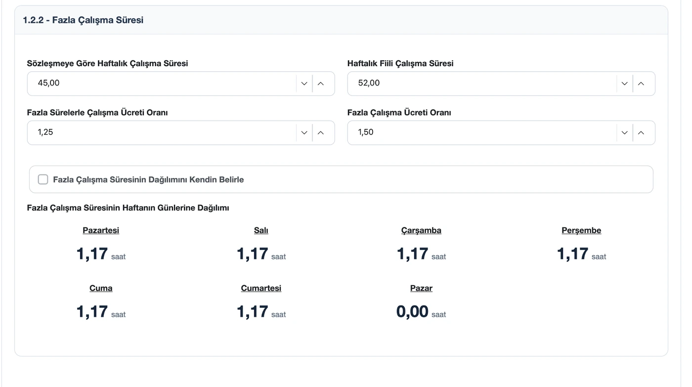This screenshot has width=692, height=387.
Task: Select the Perşembe day heading
Action: point(581,230)
